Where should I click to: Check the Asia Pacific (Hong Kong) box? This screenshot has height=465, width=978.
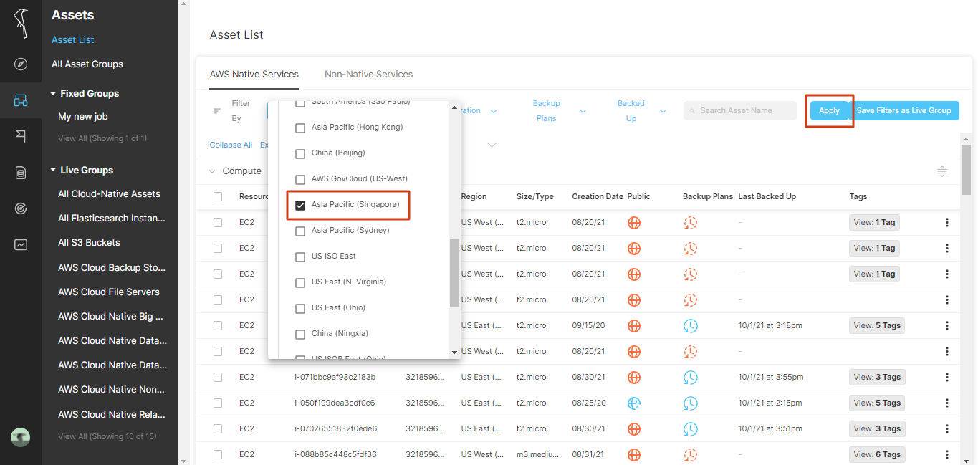point(300,128)
